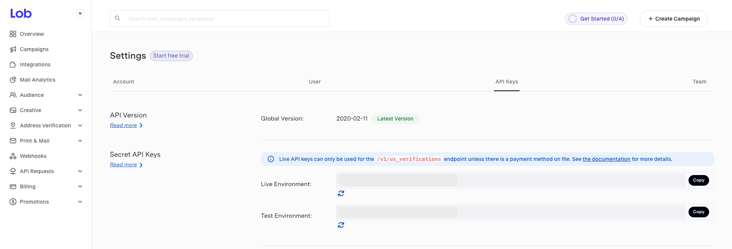Regenerate the Test Environment API key
The height and width of the screenshot is (249, 732).
[341, 225]
